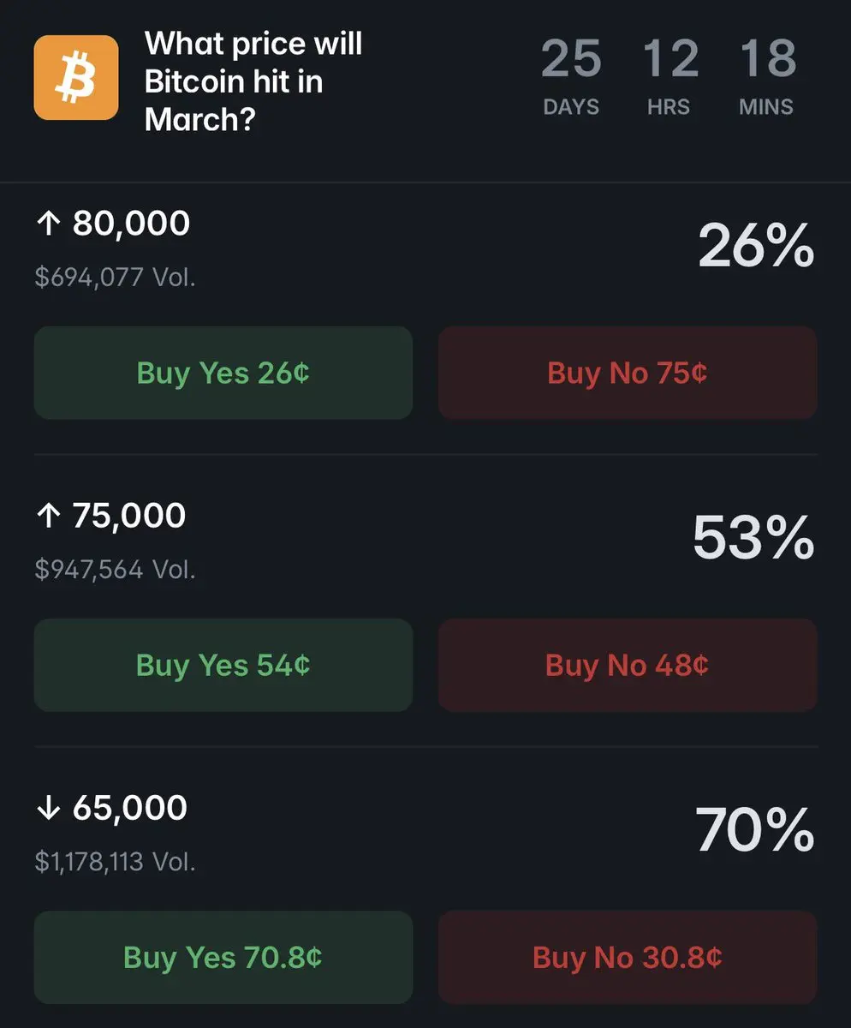Click the orange Bitcoin logo icon

[76, 77]
